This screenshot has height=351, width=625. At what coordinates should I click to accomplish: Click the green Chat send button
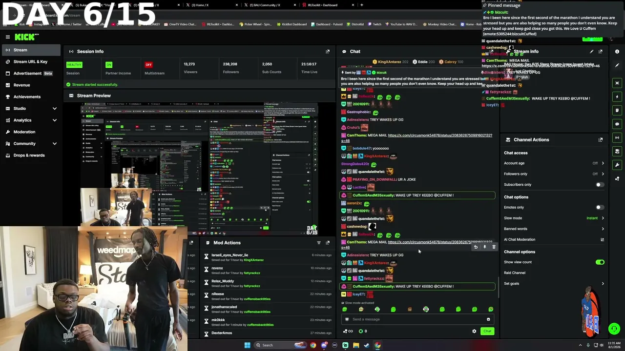tap(487, 331)
